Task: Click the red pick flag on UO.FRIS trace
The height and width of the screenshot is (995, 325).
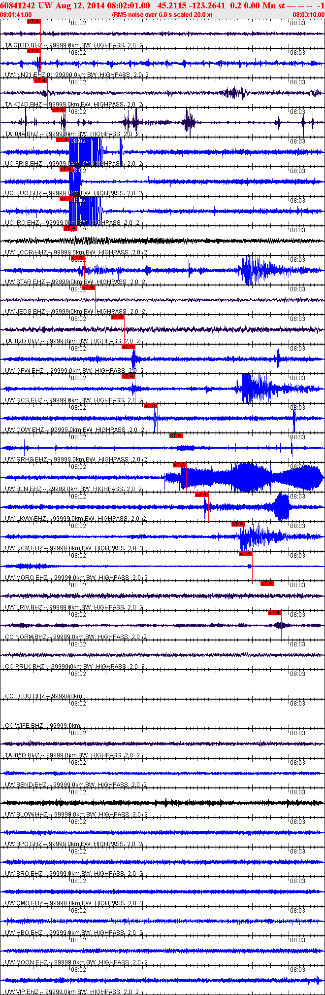Action: (63, 140)
